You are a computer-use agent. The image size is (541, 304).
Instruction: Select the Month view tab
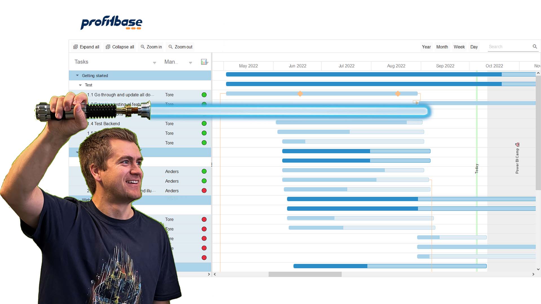pos(442,47)
